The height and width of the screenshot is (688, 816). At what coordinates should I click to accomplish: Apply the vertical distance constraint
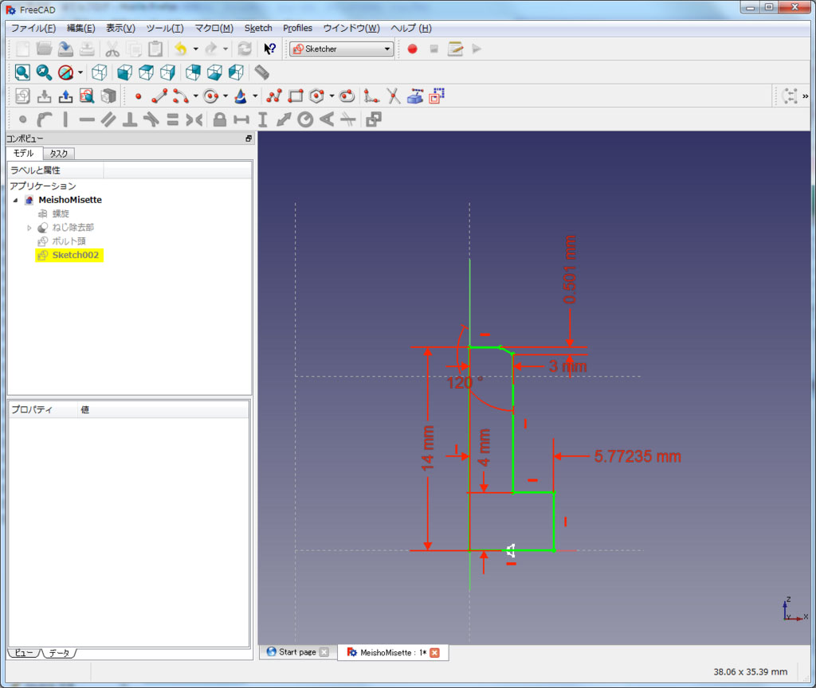[262, 119]
